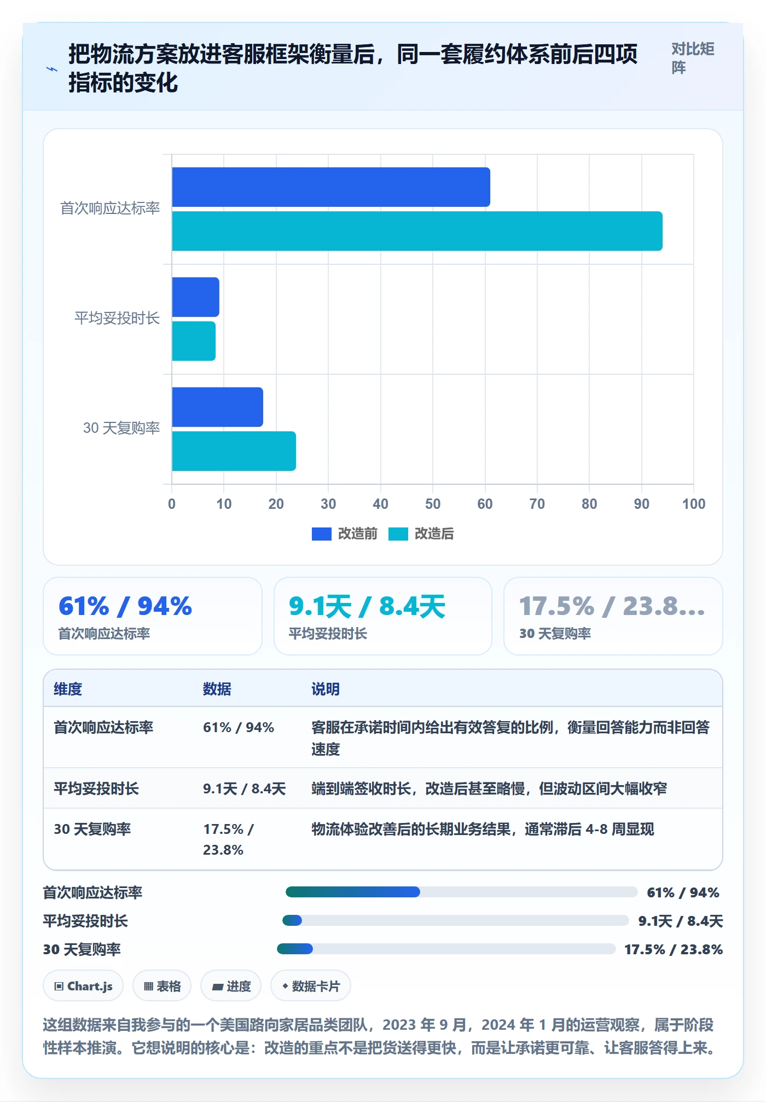Click the 30 天复购率 chart axis label
The image size is (766, 1102).
tap(121, 428)
